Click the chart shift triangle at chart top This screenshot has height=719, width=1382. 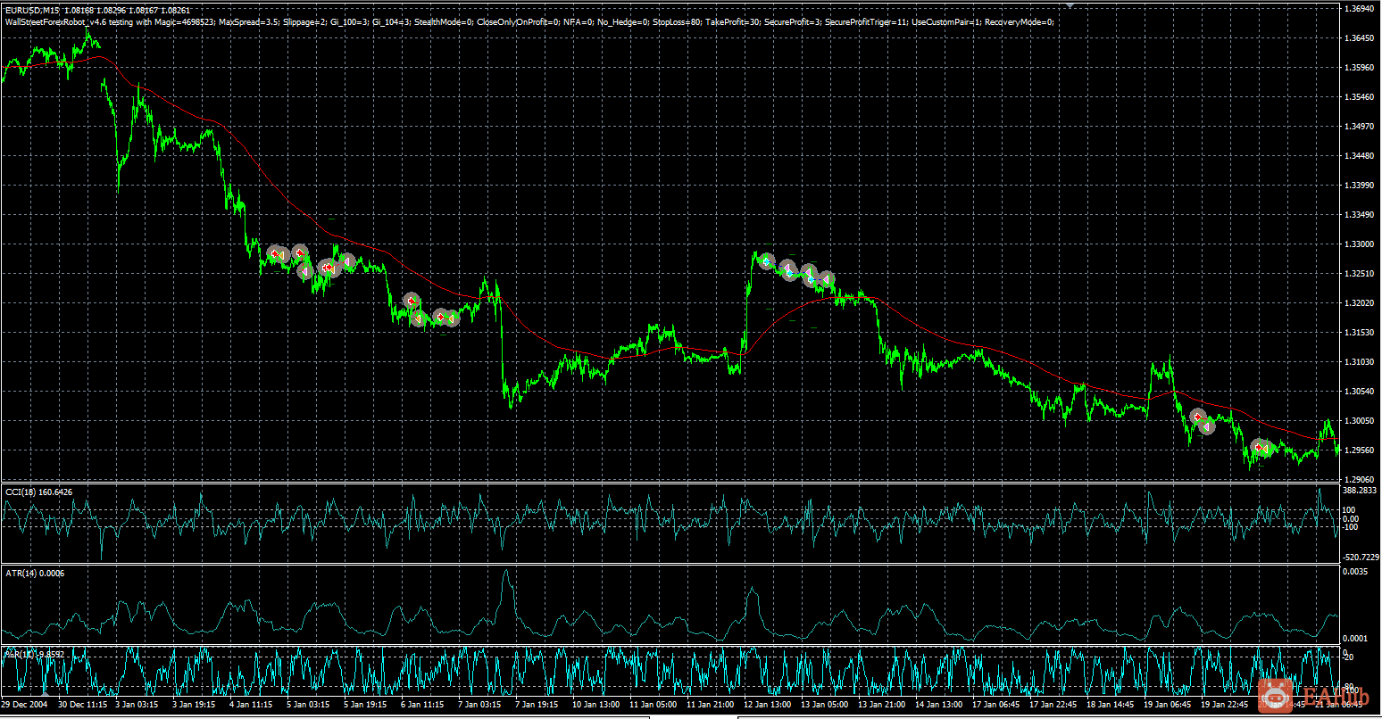pyautogui.click(x=1070, y=4)
